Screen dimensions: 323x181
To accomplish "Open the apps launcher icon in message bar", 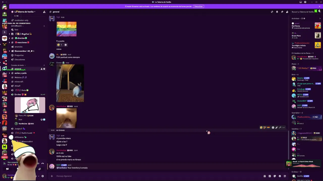I will [285, 176].
